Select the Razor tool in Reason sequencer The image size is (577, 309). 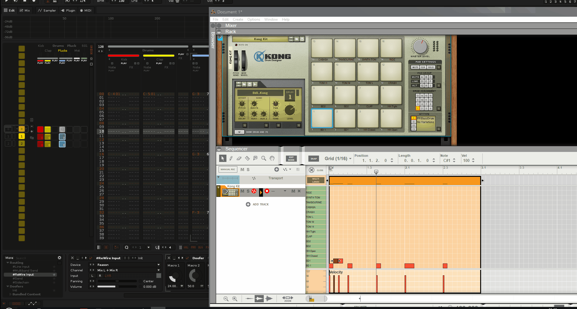click(x=247, y=158)
